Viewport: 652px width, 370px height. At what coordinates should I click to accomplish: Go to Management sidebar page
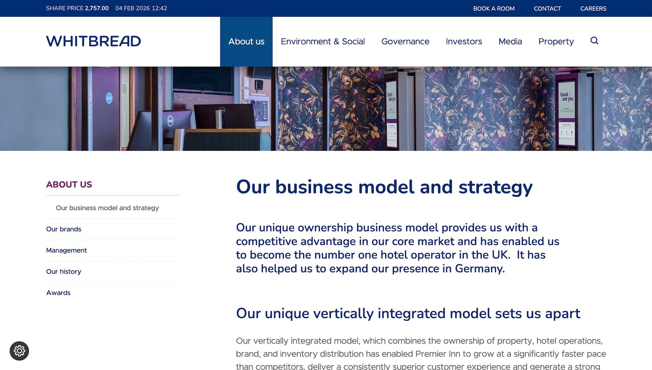(66, 250)
